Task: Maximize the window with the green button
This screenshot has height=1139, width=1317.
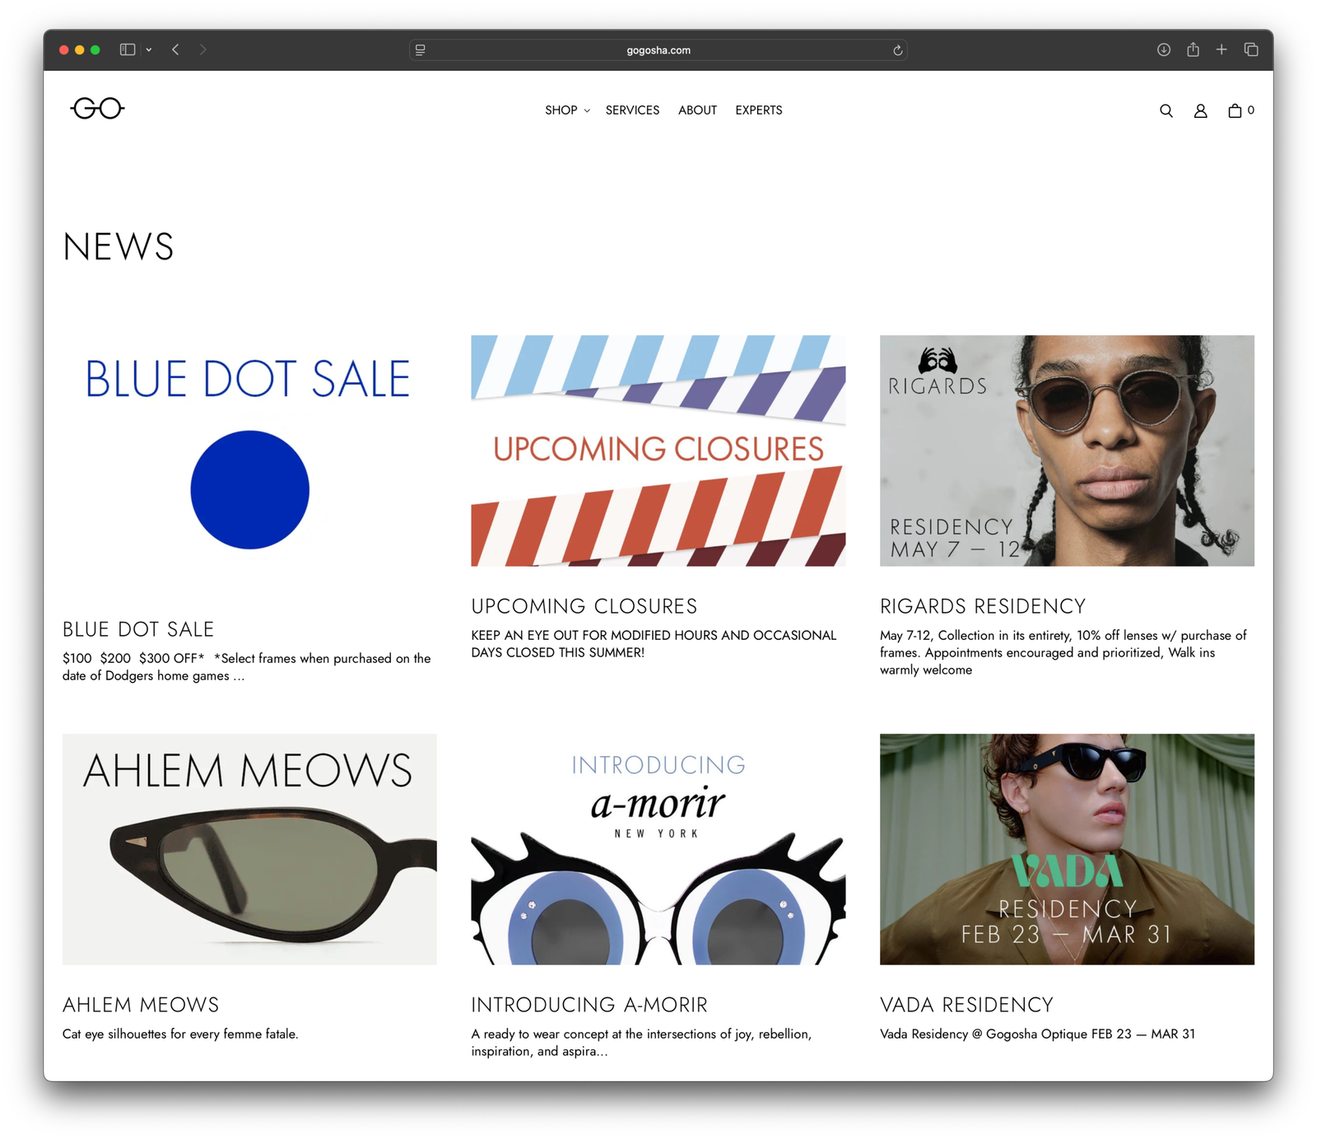Action: (95, 49)
